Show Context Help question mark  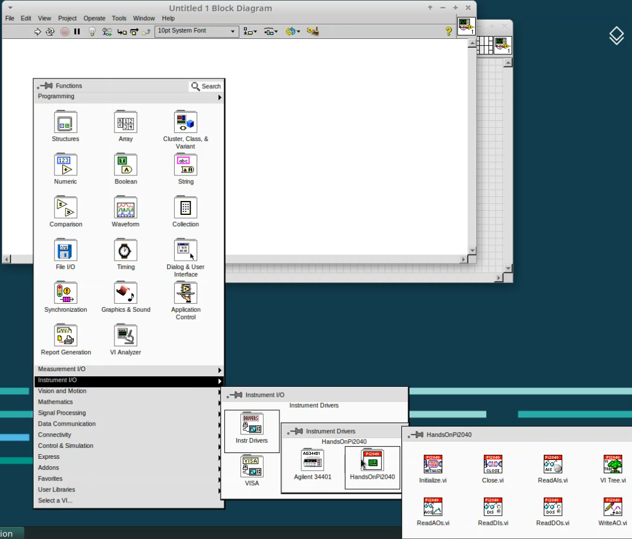[x=448, y=31]
